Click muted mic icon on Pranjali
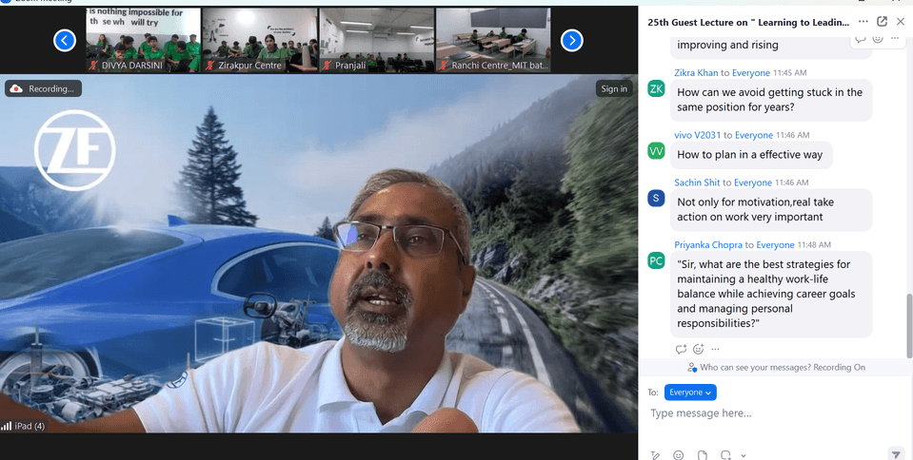Viewport: 913px width, 460px height. pos(327,66)
